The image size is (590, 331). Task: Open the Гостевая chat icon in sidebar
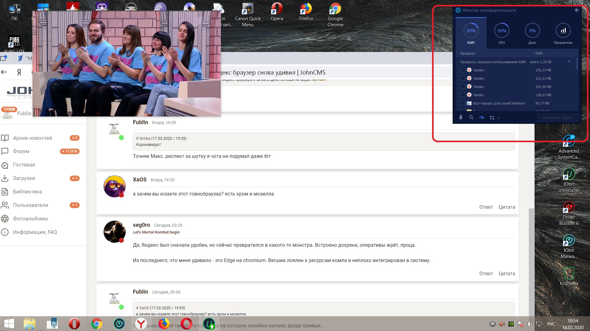tap(5, 165)
